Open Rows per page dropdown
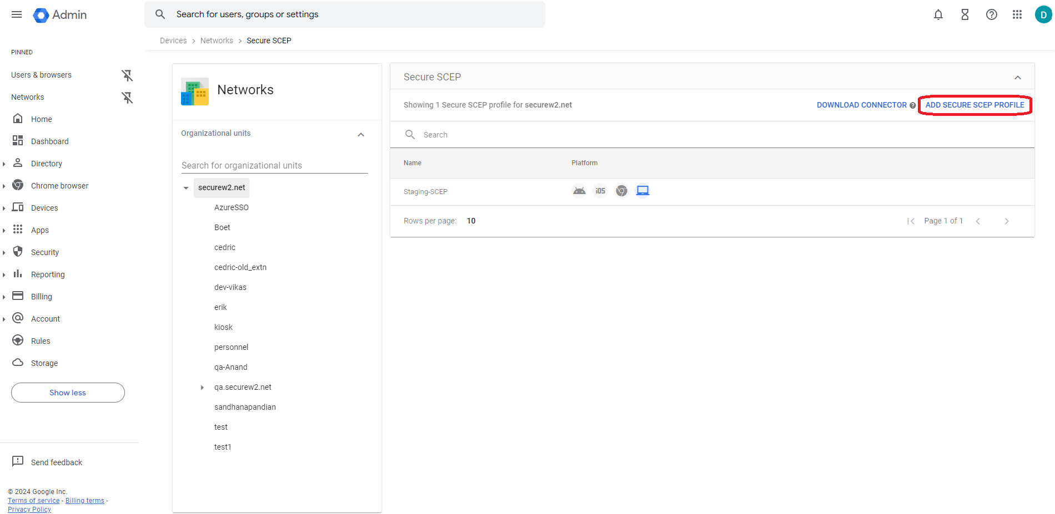This screenshot has width=1055, height=514. click(471, 221)
